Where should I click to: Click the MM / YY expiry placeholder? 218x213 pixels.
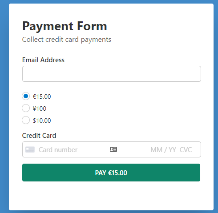point(163,150)
